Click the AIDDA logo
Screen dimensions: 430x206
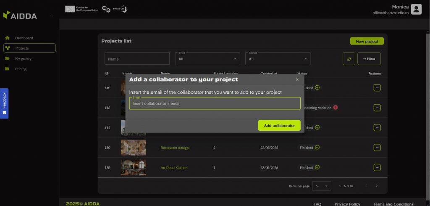20,16
